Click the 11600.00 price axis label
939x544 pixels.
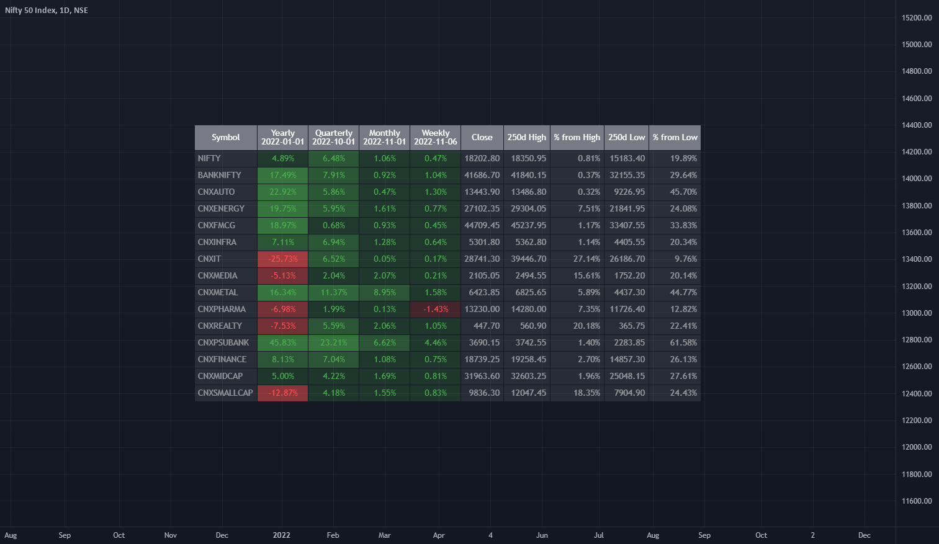pos(917,501)
